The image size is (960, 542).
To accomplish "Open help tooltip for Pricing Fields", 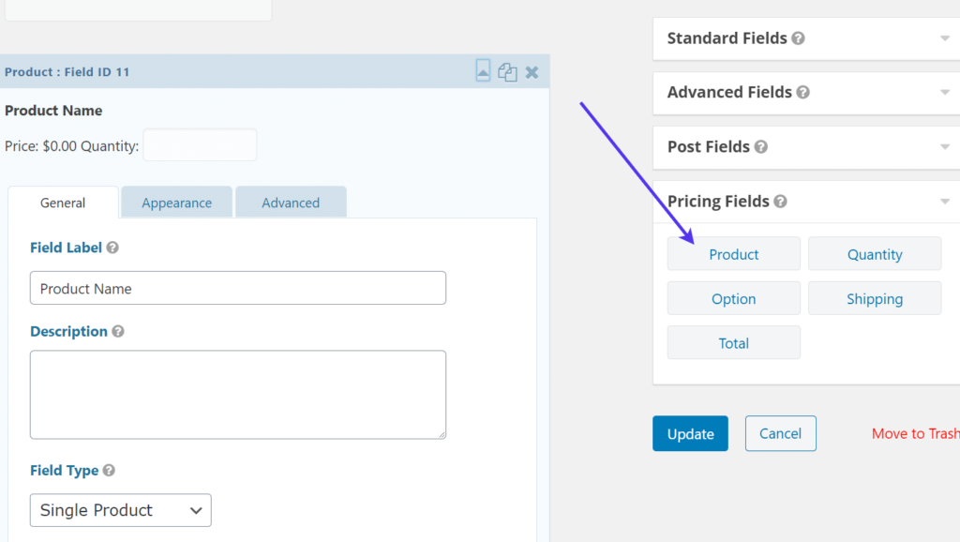I will coord(780,202).
